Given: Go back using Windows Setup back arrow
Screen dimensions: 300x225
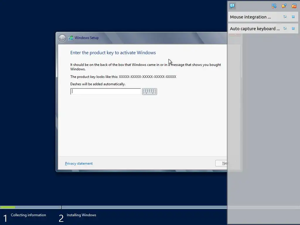Looking at the screenshot, I should point(62,38).
